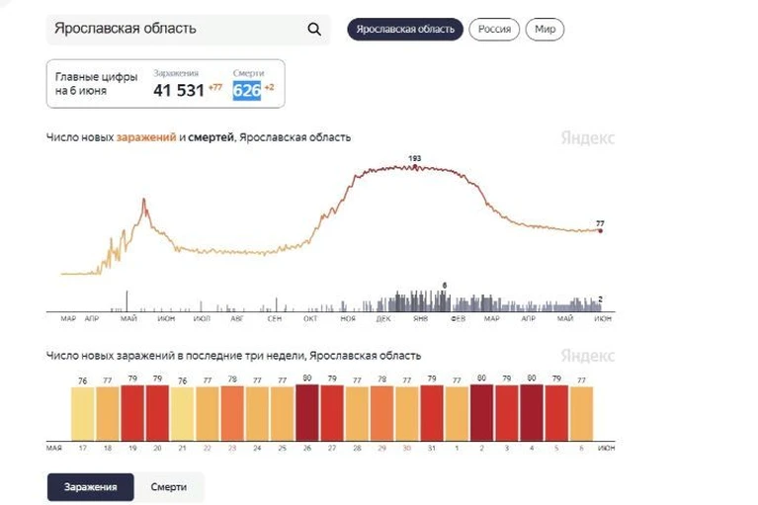758x505 pixels.
Task: Click the Яндекс watermark on the top chart
Action: [587, 138]
